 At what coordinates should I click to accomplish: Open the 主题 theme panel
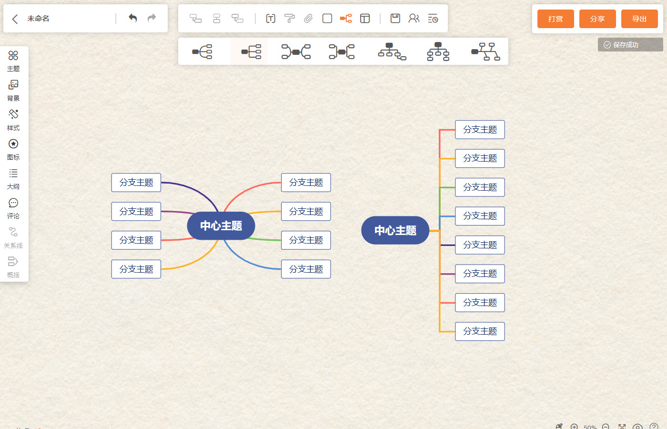point(13,61)
